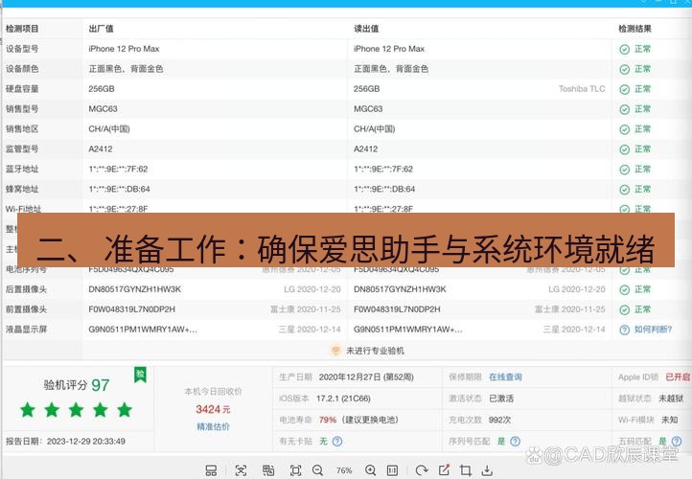
Task: Click report date 2023-12-29 20:33:49
Action: click(x=86, y=441)
